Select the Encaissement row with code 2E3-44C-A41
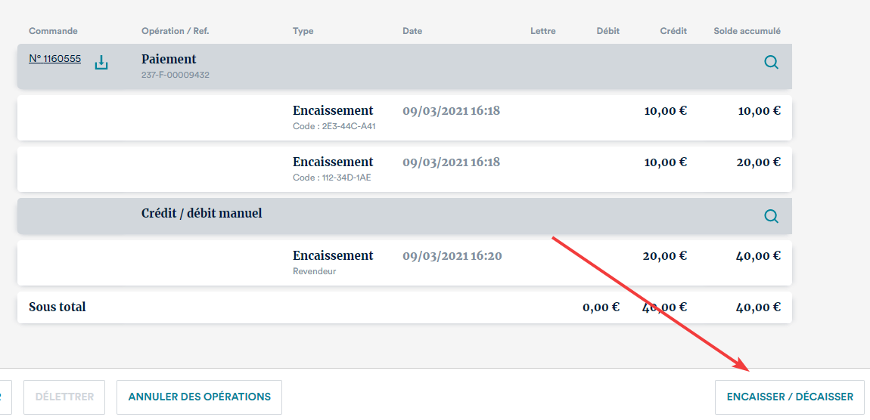Screen dimensions: 870x420 (x=404, y=117)
